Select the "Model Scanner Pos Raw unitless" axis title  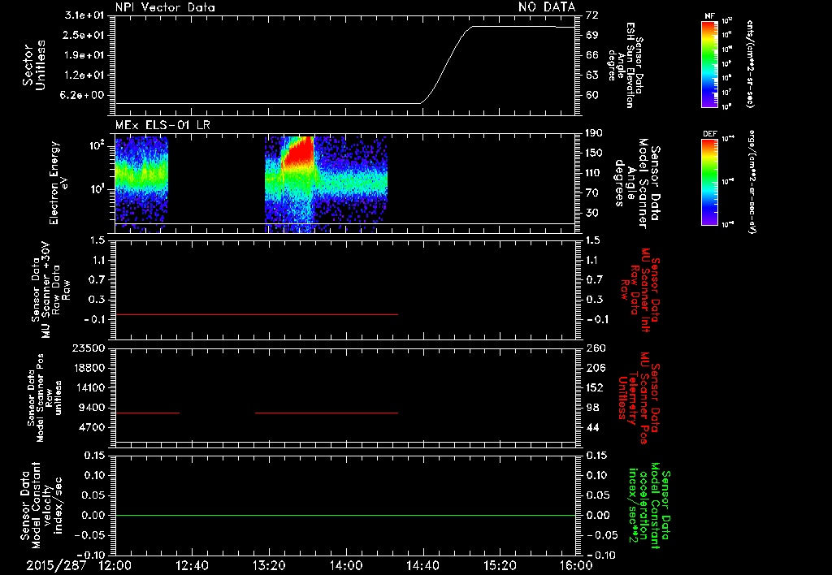point(44,398)
